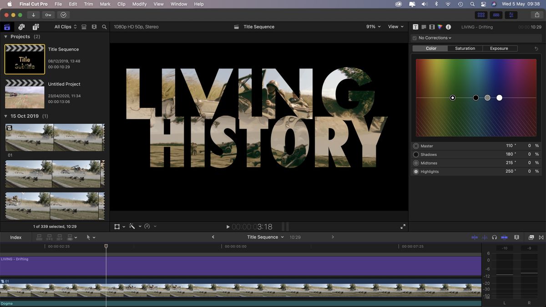The height and width of the screenshot is (307, 546).
Task: Open the viewer zoom 91% dropdown
Action: pos(373,27)
